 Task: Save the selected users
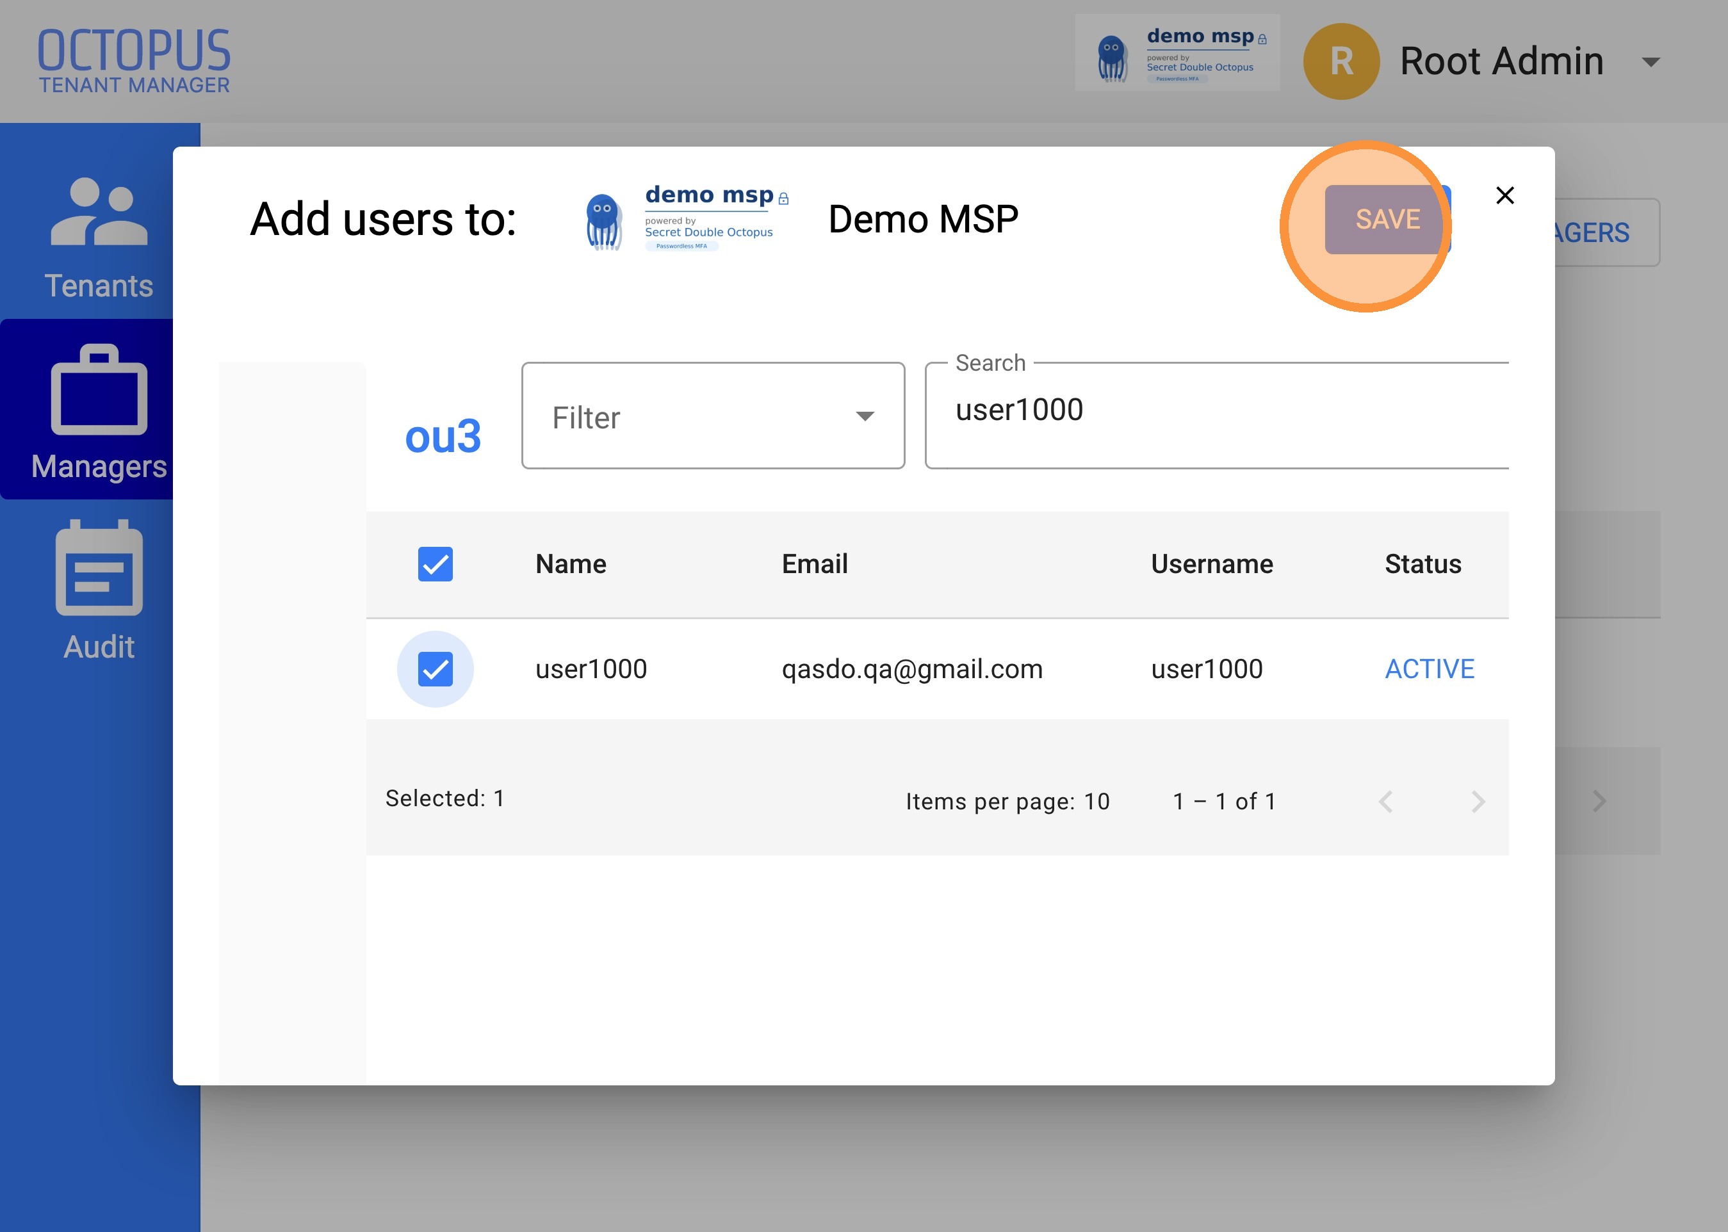point(1387,219)
